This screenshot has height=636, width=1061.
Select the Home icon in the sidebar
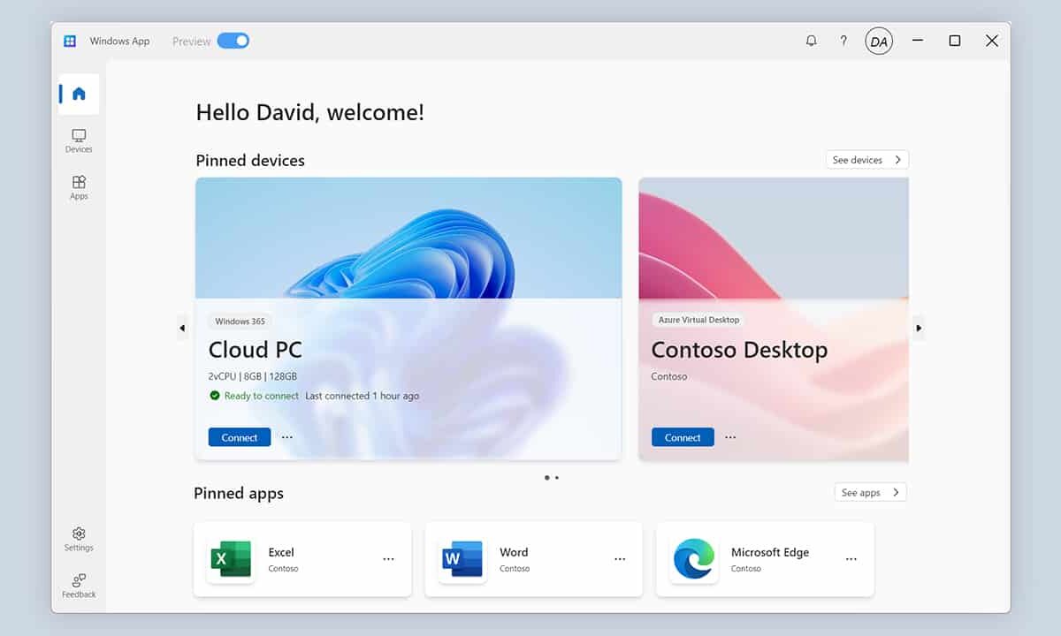click(x=78, y=94)
